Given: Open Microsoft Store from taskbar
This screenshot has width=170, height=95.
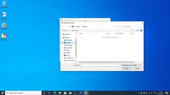Looking at the screenshot, I should point(65,93).
